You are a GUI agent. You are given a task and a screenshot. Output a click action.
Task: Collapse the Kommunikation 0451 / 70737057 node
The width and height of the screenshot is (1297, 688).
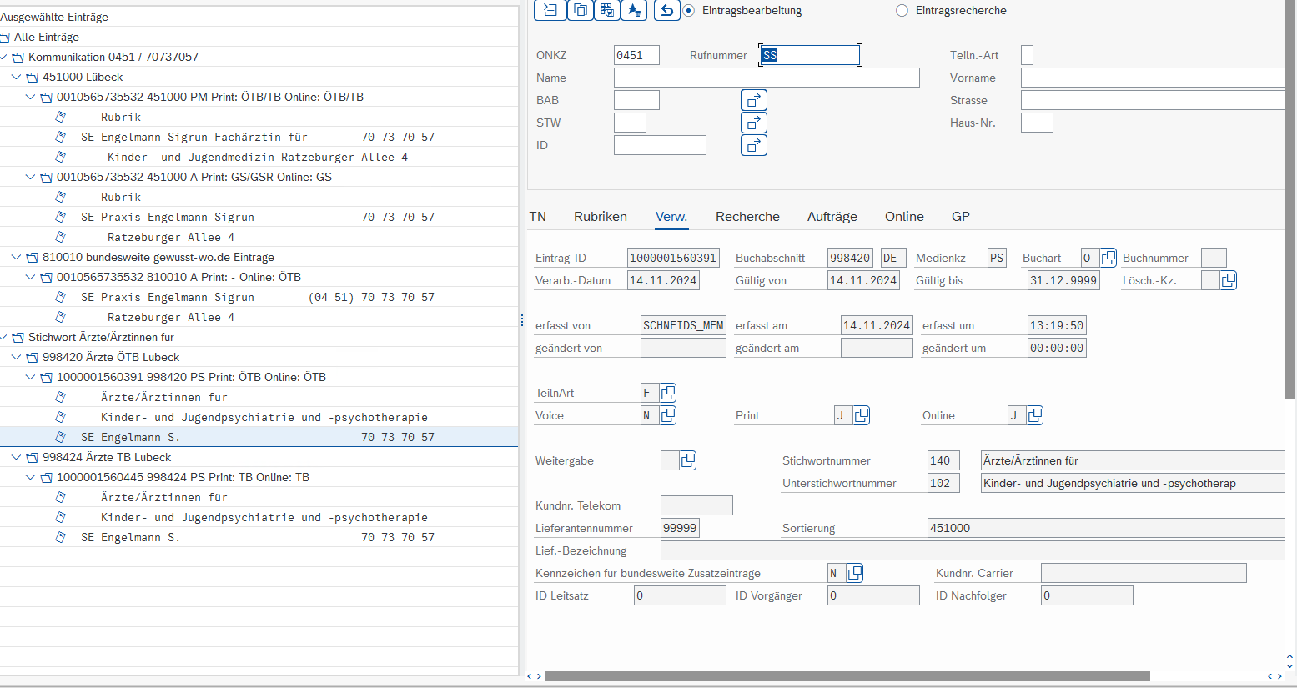coord(4,58)
